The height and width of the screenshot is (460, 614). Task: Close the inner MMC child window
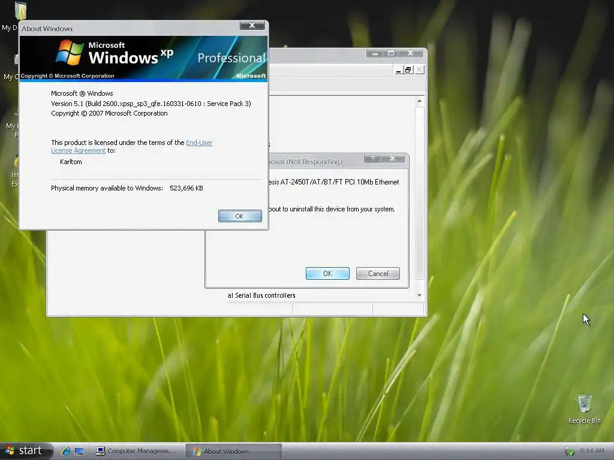419,69
